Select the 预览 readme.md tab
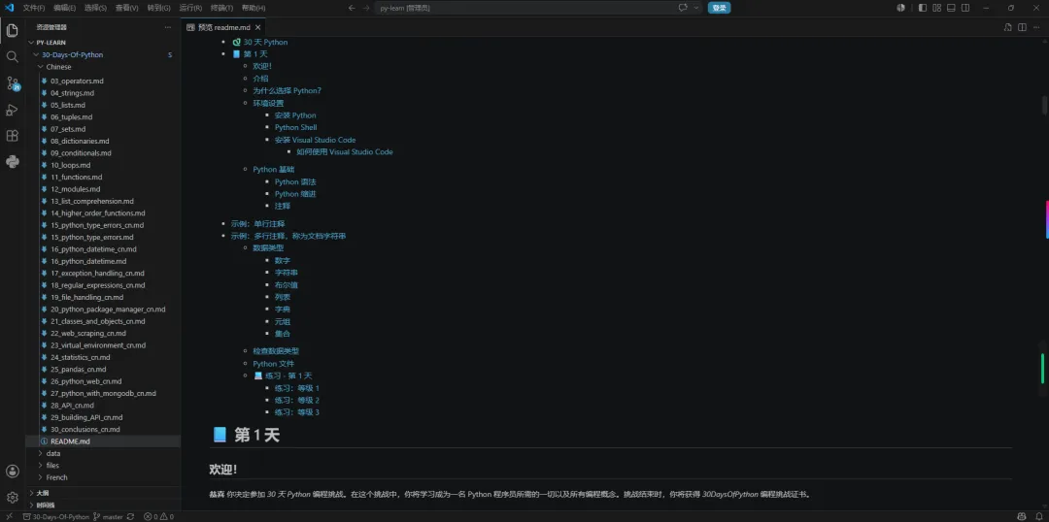The height and width of the screenshot is (522, 1049). tap(224, 27)
